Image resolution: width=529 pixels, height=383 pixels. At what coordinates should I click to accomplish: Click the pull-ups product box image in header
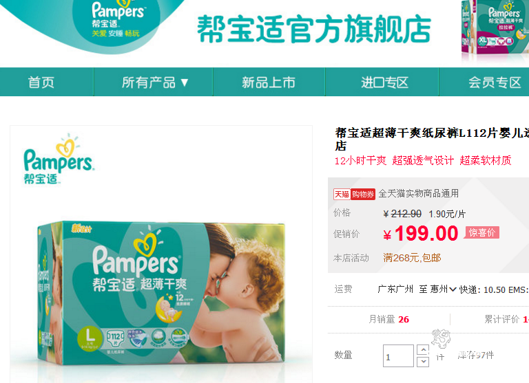495,29
